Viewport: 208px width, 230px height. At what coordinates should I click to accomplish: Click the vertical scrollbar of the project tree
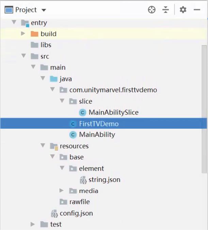tap(204, 85)
